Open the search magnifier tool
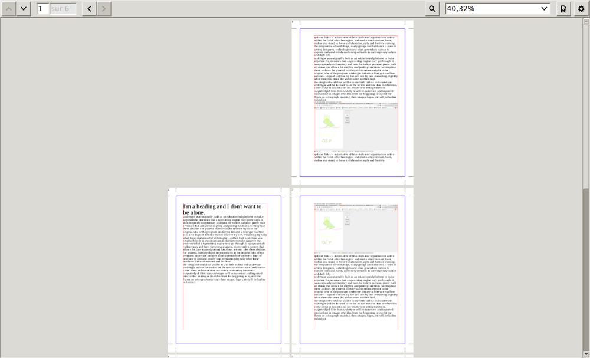The image size is (590, 358). pyautogui.click(x=432, y=9)
